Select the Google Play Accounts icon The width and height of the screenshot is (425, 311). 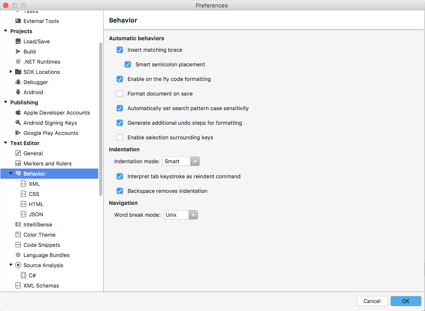tap(18, 133)
